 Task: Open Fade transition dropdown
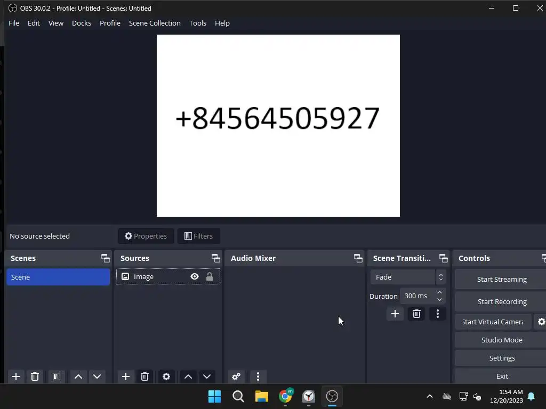[408, 277]
